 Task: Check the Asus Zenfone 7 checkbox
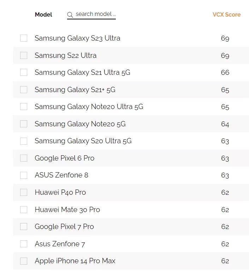[24, 244]
